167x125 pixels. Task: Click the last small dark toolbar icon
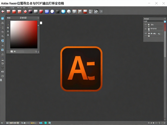pos(101,11)
